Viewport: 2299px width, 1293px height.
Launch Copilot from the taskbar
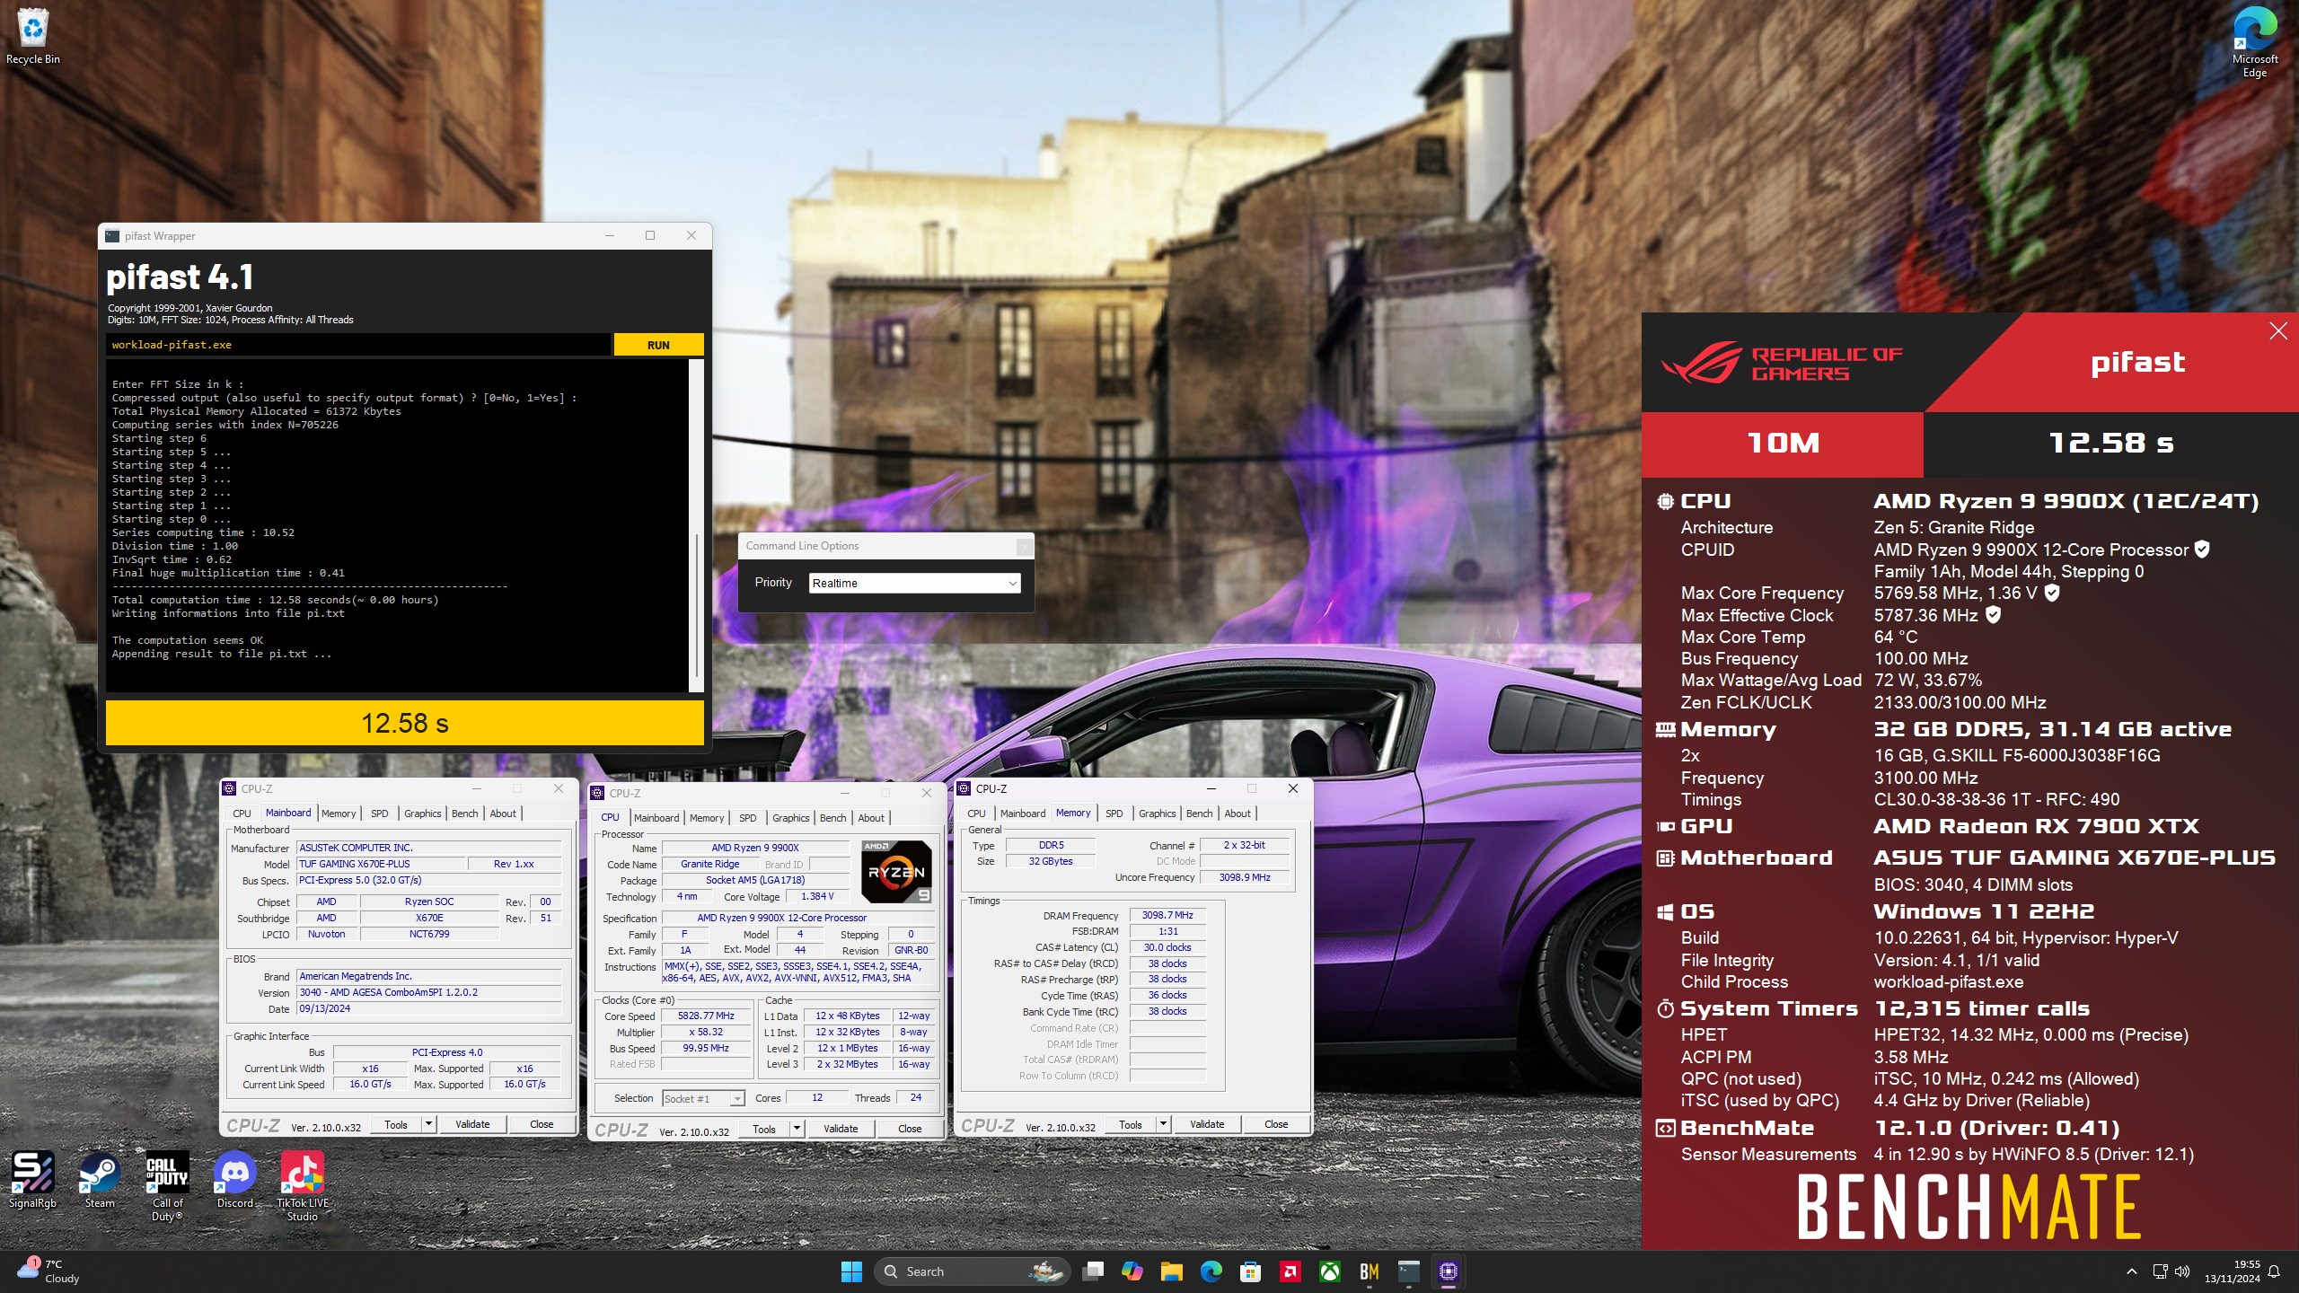1132,1271
